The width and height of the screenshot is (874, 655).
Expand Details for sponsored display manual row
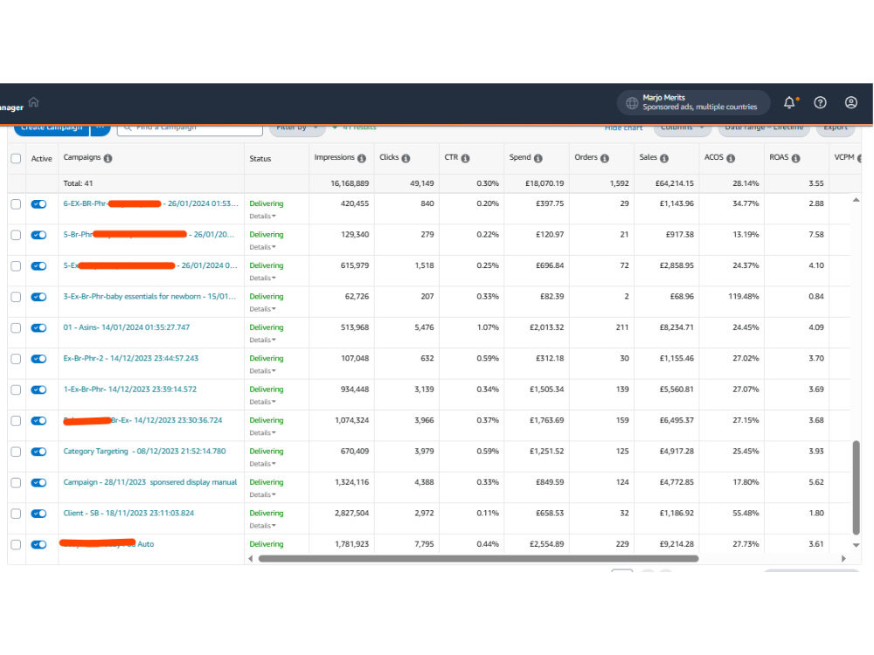tap(262, 494)
